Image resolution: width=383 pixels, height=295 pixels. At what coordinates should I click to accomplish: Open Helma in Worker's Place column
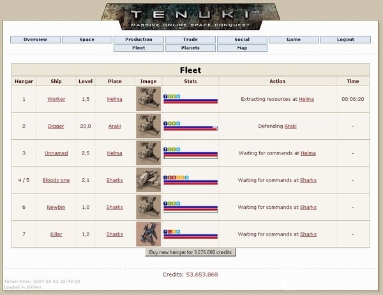pos(114,99)
